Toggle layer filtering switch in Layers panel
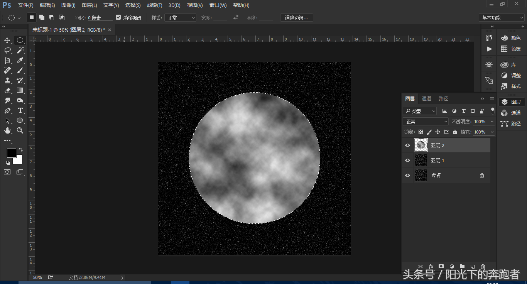Image resolution: width=527 pixels, height=284 pixels. [x=492, y=111]
